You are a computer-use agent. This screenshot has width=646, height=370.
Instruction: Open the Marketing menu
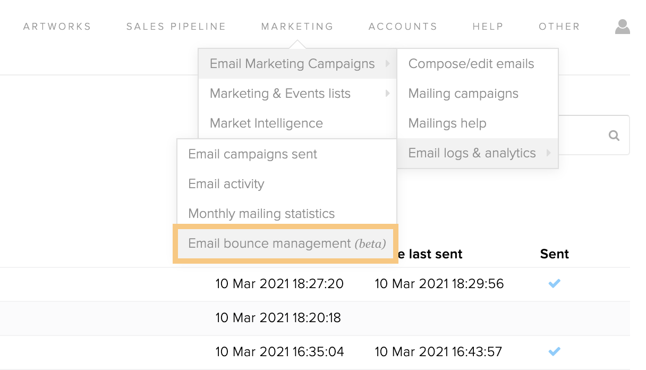pos(297,27)
